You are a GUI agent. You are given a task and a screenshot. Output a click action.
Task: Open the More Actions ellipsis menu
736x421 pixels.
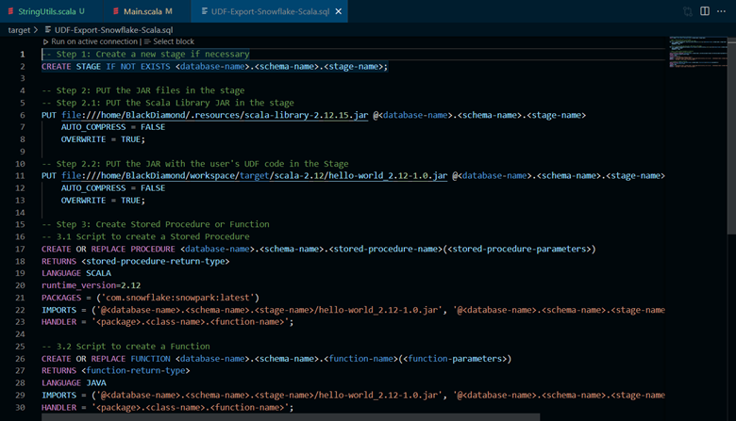tap(722, 11)
